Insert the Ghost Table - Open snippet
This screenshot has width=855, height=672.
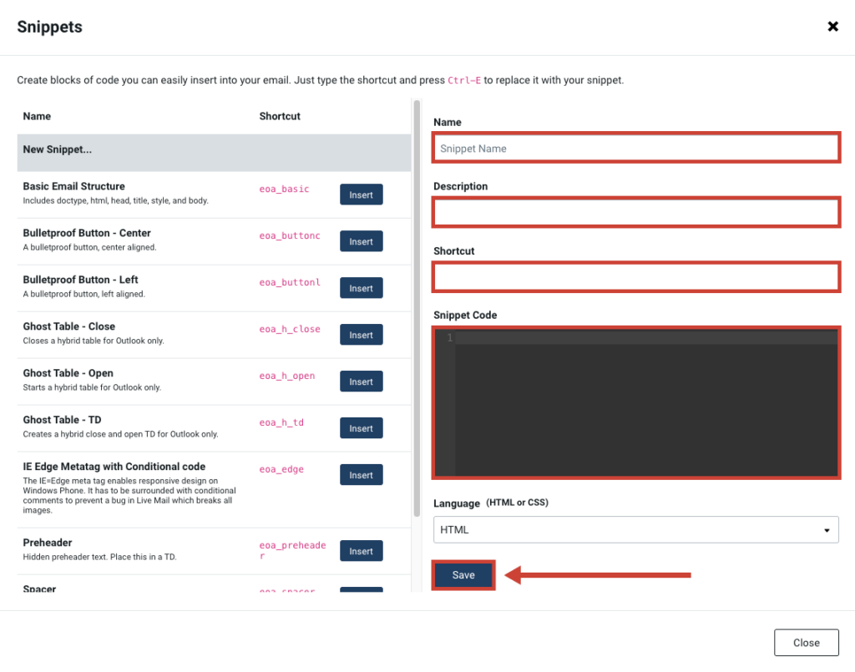361,382
